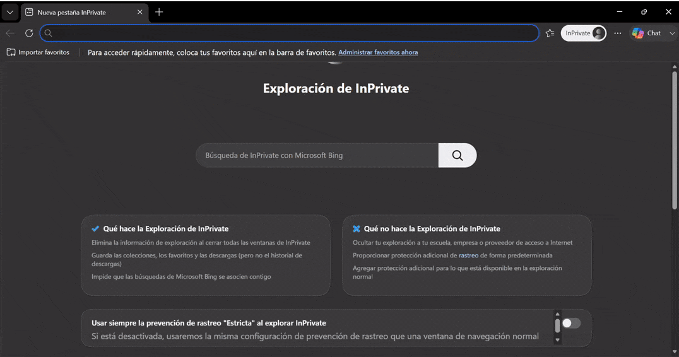Click the Búsqueda de InPrivate search field
Viewport: 679px width, 357px height.
click(x=317, y=155)
